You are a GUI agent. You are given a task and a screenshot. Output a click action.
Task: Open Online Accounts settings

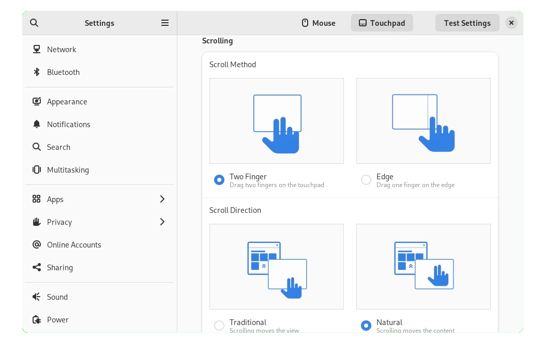pos(74,245)
